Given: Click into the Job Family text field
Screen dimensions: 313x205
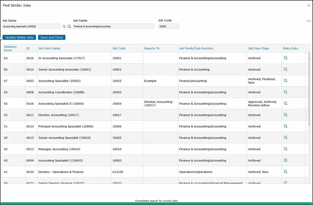Looking at the screenshot, I should point(113,26).
